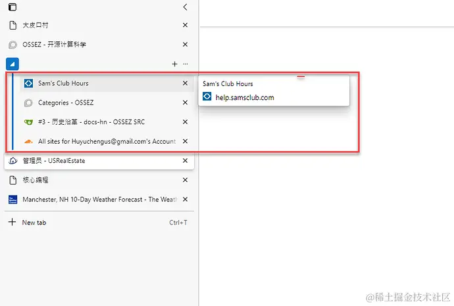The image size is (454, 306).
Task: Close the docs-hn - OSSEZ SRC tab
Action: 186,122
